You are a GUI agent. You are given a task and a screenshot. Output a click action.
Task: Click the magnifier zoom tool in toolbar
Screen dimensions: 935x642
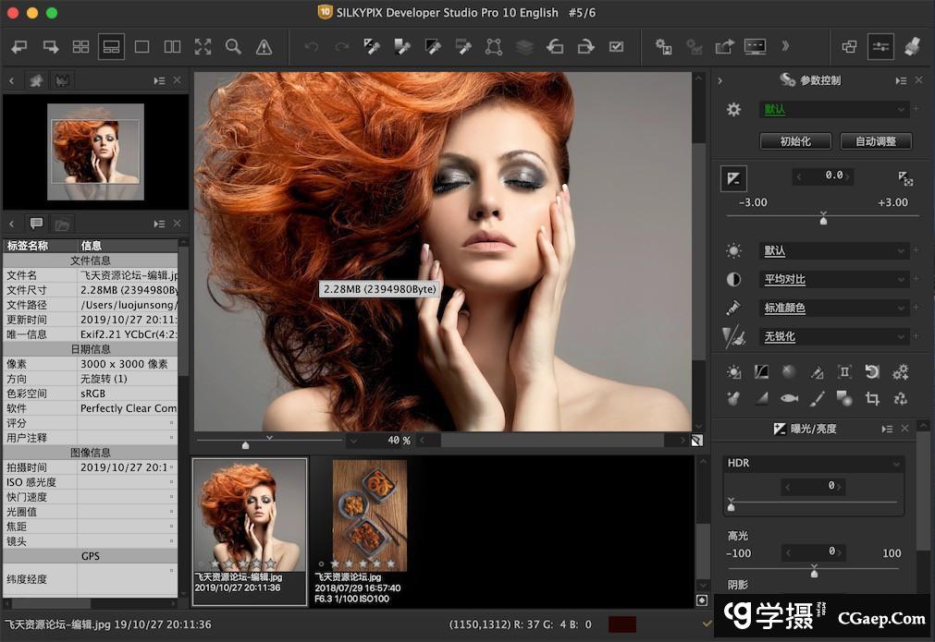point(233,46)
